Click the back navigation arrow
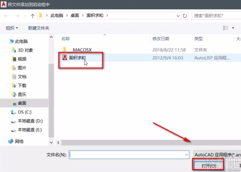This screenshot has width=241, height=172. point(6,16)
